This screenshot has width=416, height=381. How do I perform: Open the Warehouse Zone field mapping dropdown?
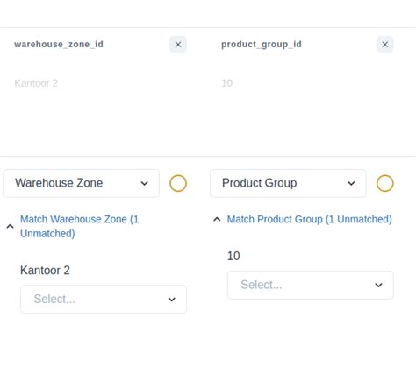(x=82, y=183)
